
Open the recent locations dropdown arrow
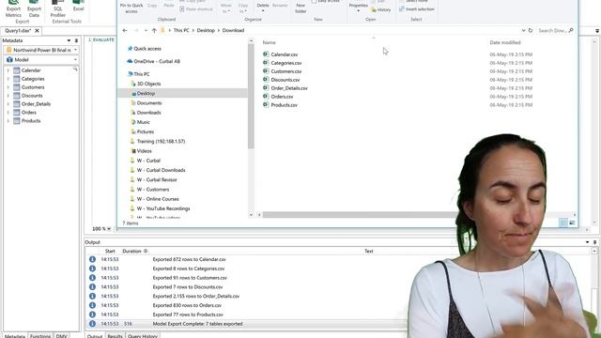(x=146, y=30)
